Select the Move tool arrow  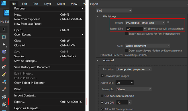click(x=4, y=30)
